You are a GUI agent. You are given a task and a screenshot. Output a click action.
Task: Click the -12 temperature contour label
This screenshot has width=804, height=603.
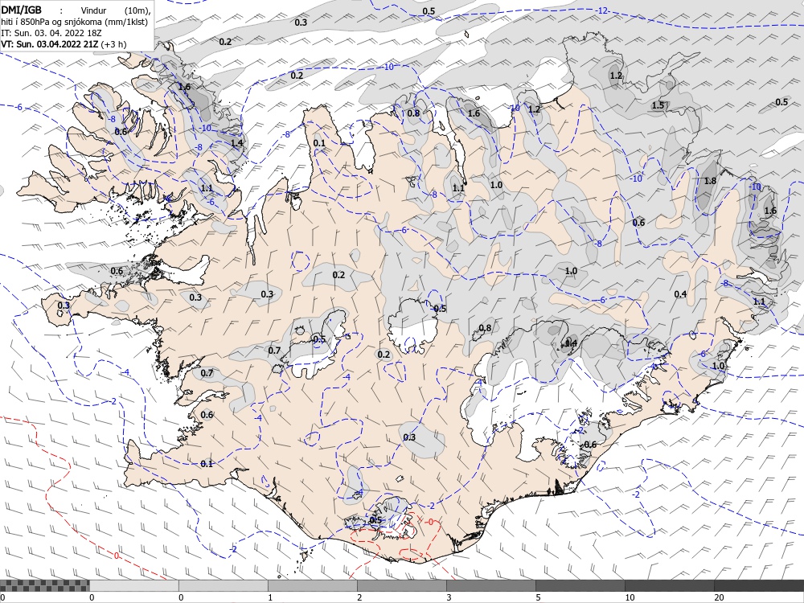point(602,10)
